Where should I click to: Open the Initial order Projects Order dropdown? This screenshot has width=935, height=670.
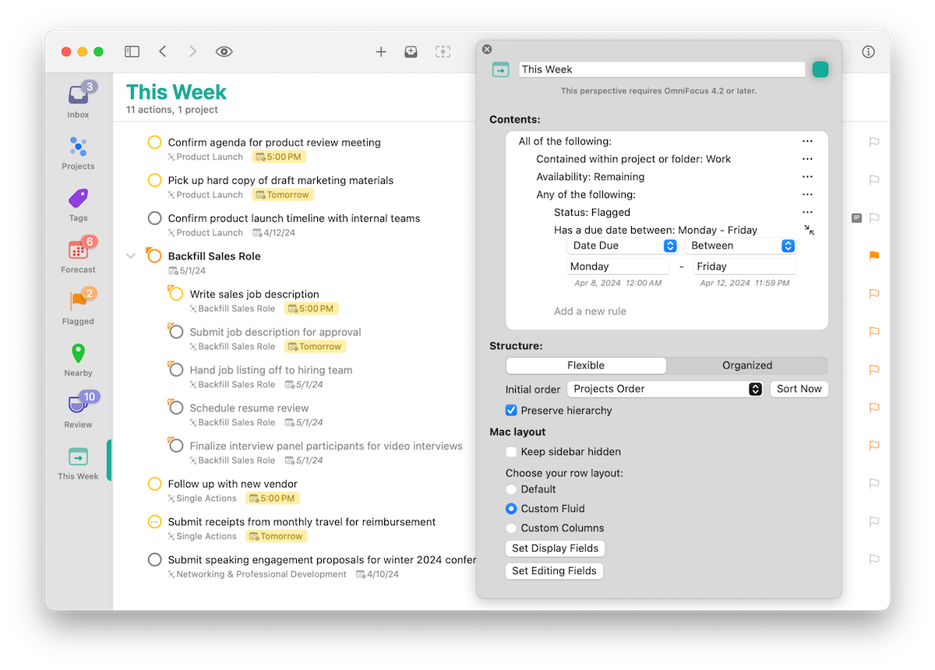tap(665, 389)
